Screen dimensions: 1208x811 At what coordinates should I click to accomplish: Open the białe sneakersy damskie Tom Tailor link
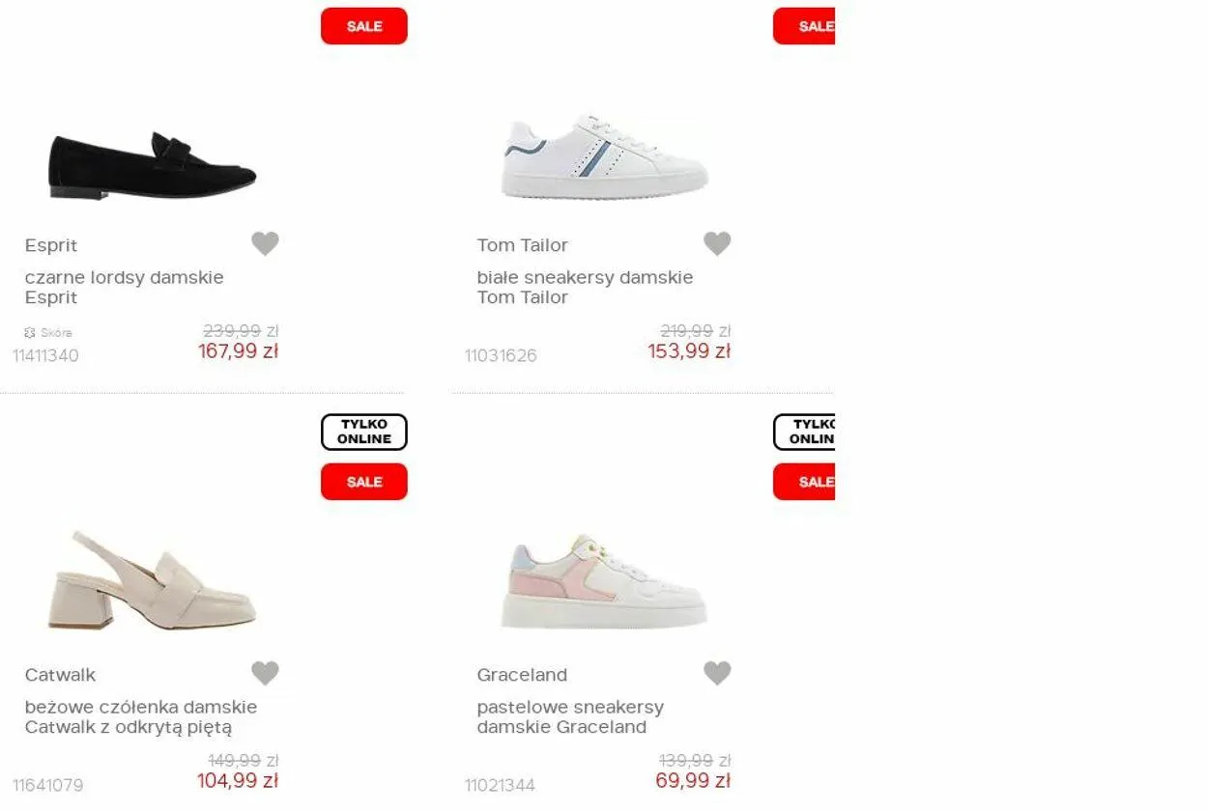point(585,287)
